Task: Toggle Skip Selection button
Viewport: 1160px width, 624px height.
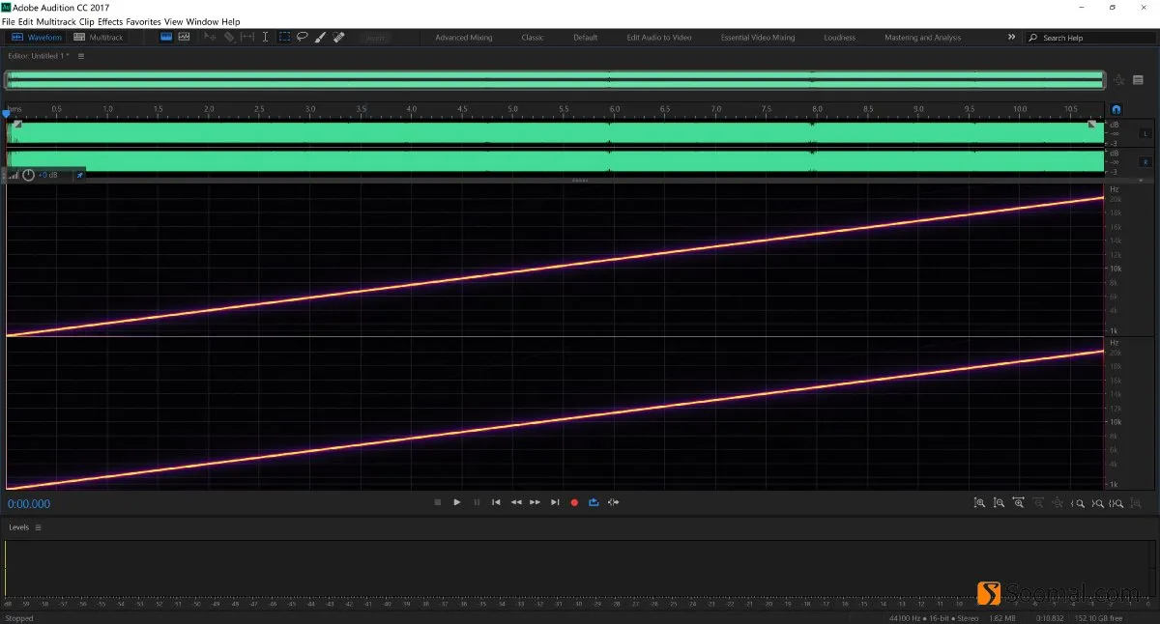Action: (x=613, y=502)
